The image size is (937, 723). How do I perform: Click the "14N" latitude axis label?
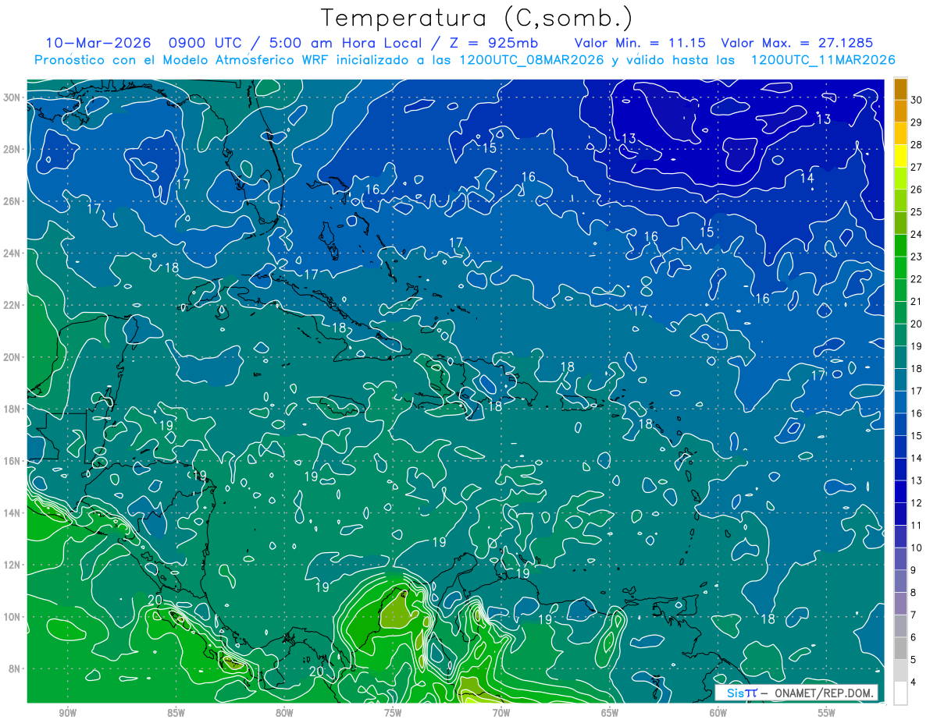(13, 513)
